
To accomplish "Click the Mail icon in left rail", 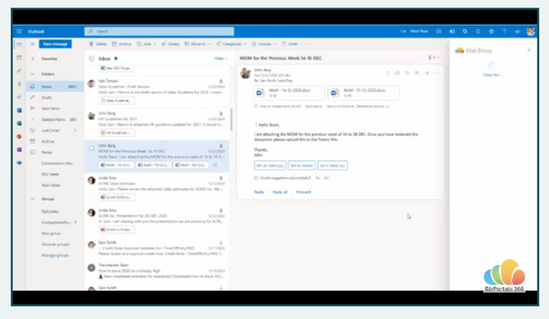I will click(x=19, y=44).
